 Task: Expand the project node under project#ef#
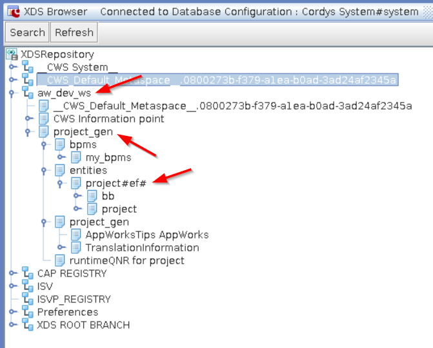point(77,208)
